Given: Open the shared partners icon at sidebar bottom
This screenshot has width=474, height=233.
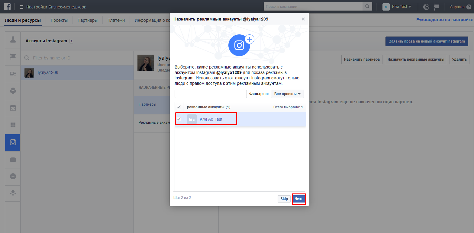Looking at the screenshot, I should (x=13, y=193).
